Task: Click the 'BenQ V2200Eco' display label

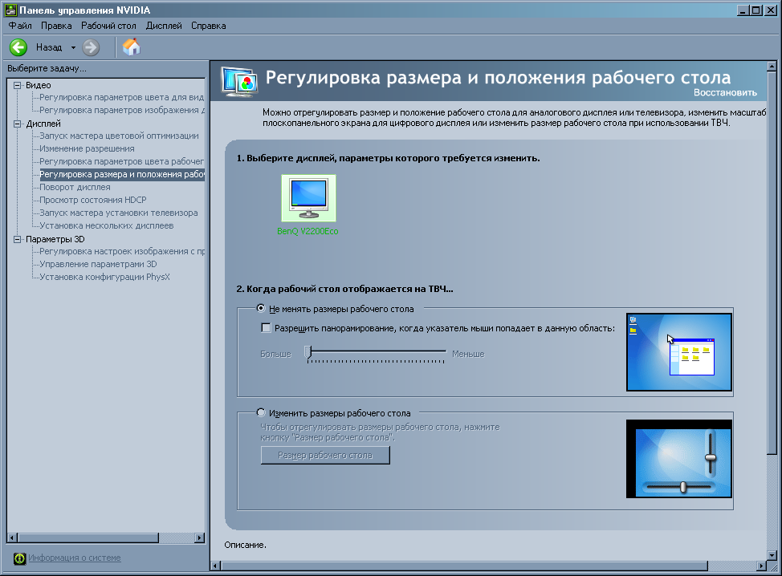Action: (308, 231)
